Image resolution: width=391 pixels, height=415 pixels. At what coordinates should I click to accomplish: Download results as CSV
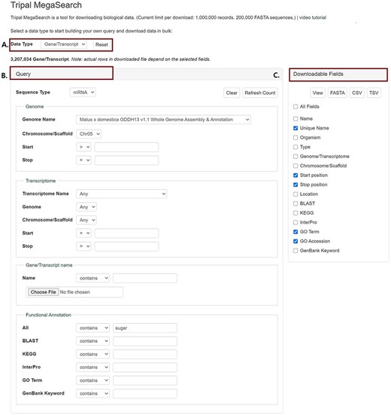coord(357,93)
